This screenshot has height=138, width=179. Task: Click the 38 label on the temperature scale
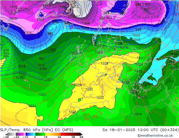click(73, 137)
